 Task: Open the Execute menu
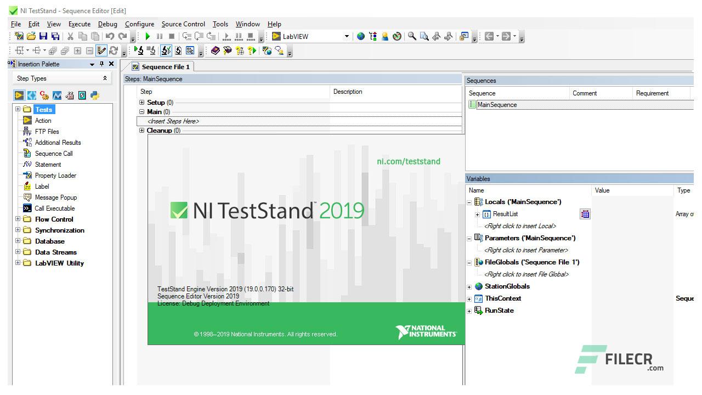[80, 24]
